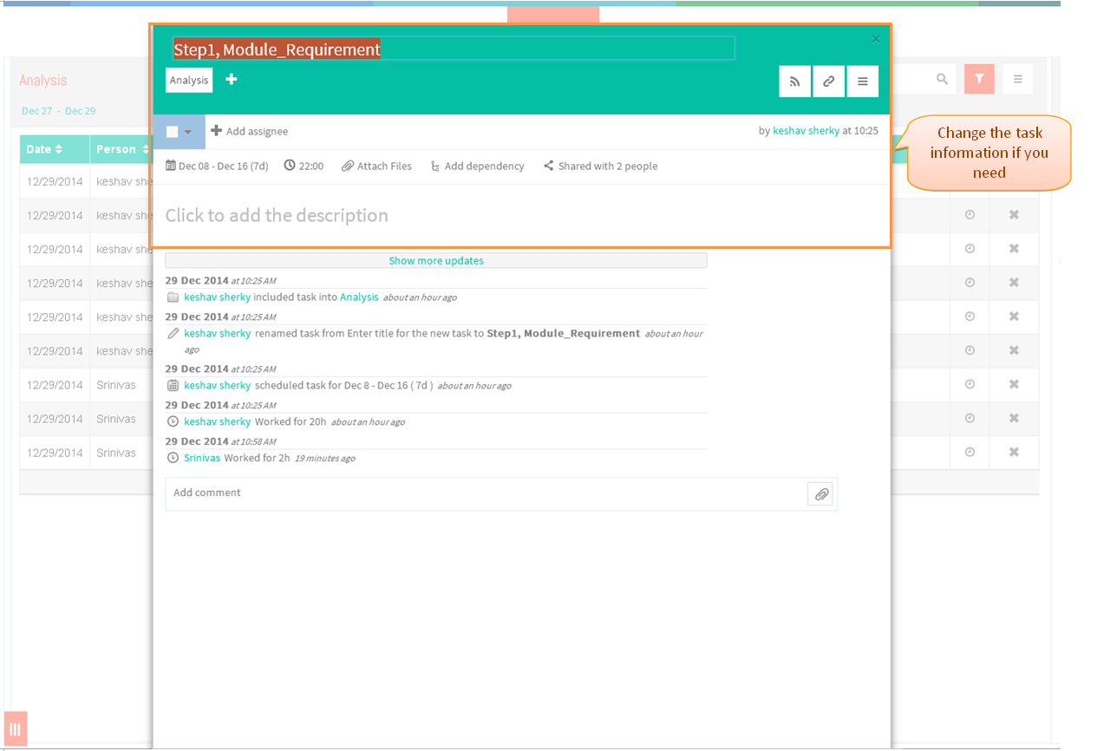Click the orange bars icon at bottom left
The image size is (1097, 751).
(16, 728)
